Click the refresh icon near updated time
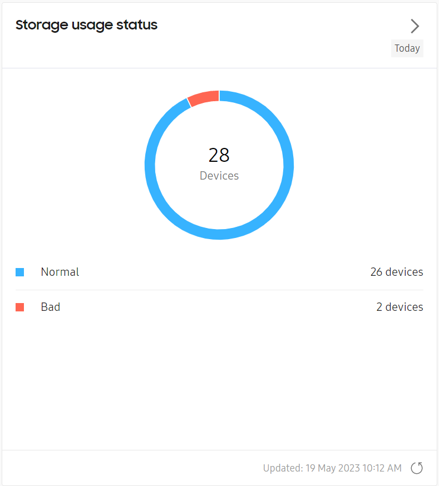 coord(417,468)
